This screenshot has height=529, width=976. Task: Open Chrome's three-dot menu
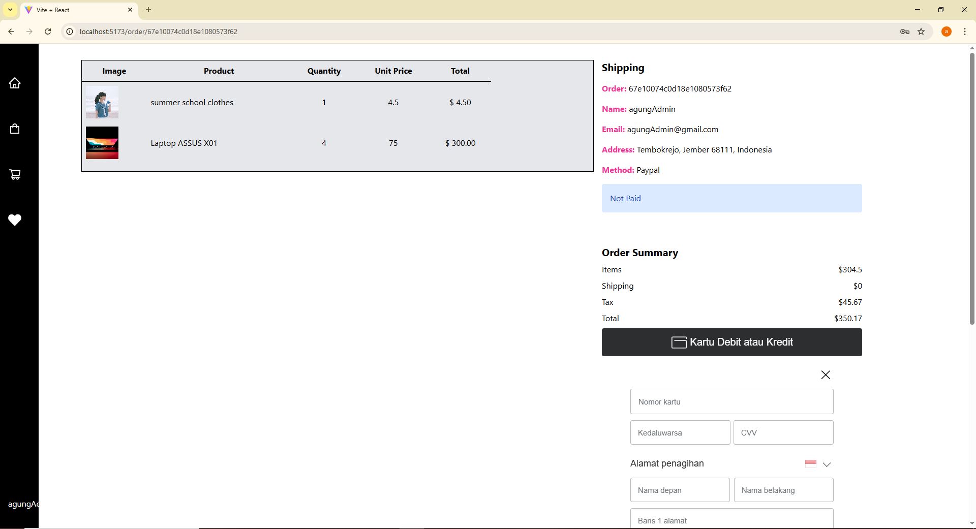pyautogui.click(x=964, y=32)
